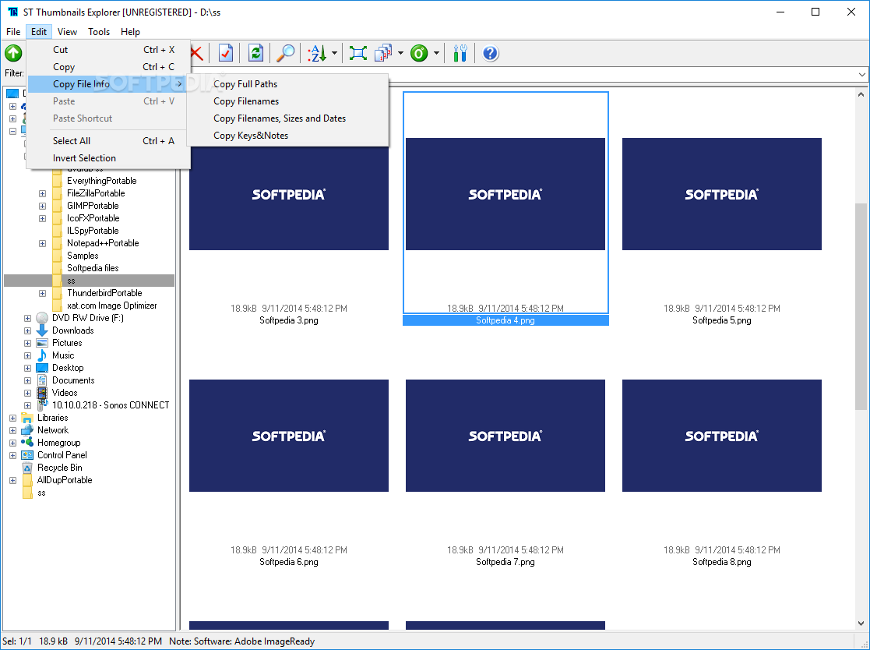870x650 pixels.
Task: Select xat.com Image Optimizer folder
Action: [111, 306]
